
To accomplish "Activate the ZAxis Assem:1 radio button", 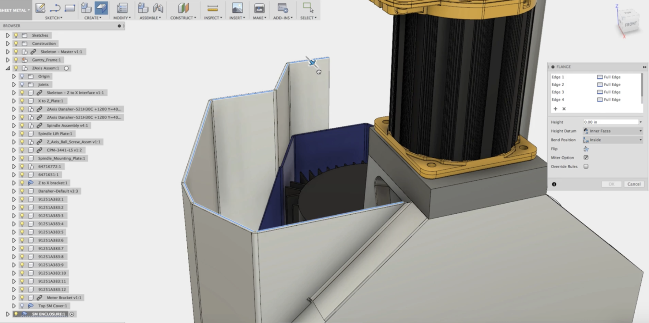I will [66, 68].
